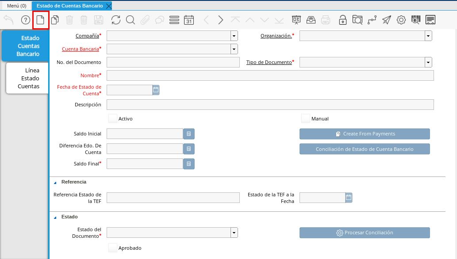This screenshot has width=457, height=259.
Task: Click the barcode scanner toolbar icon
Action: point(415,20)
